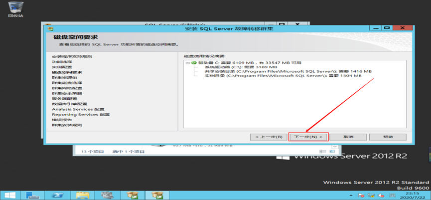Click the 实例配置 step

coord(62,67)
